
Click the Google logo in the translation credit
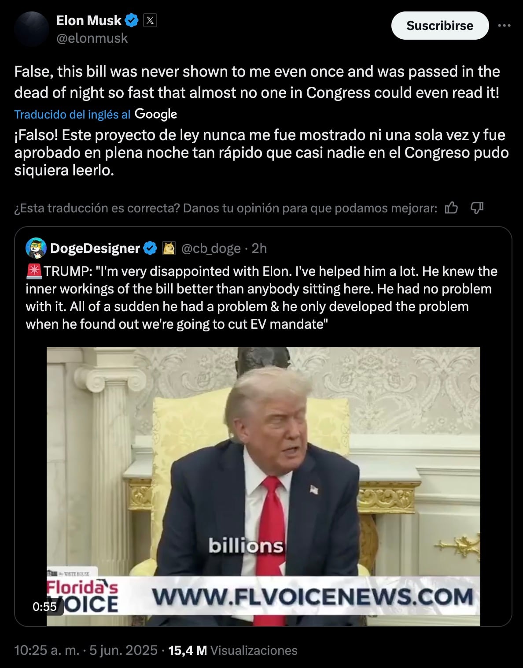(x=156, y=114)
